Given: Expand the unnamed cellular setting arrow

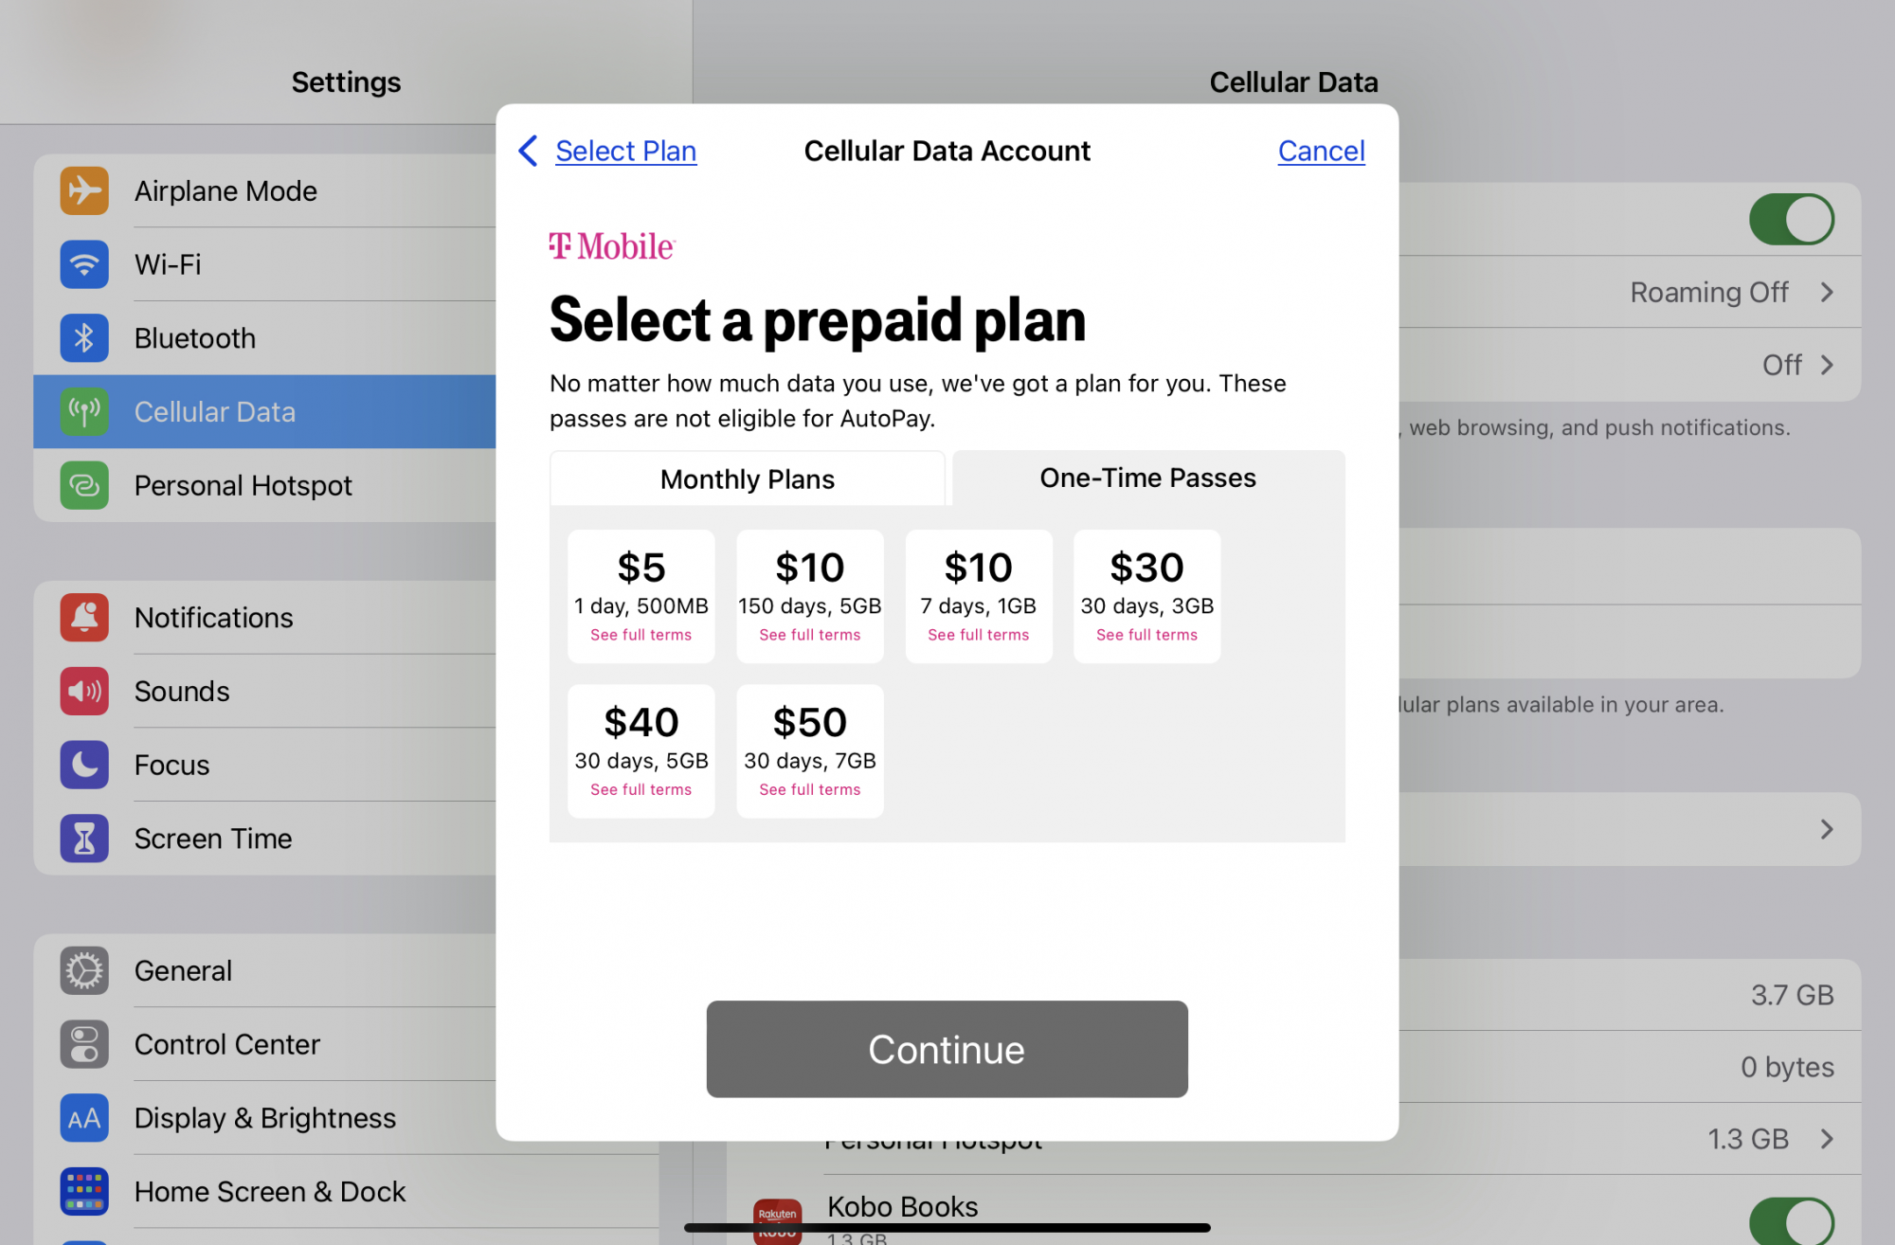Looking at the screenshot, I should click(1832, 828).
